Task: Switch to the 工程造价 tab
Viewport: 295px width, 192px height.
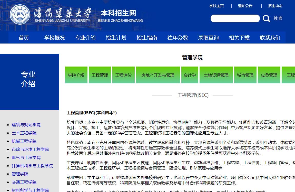Action: (123, 75)
